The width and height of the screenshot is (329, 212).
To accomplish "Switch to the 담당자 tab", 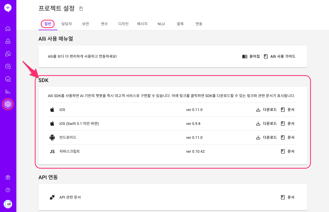I will click(x=67, y=24).
